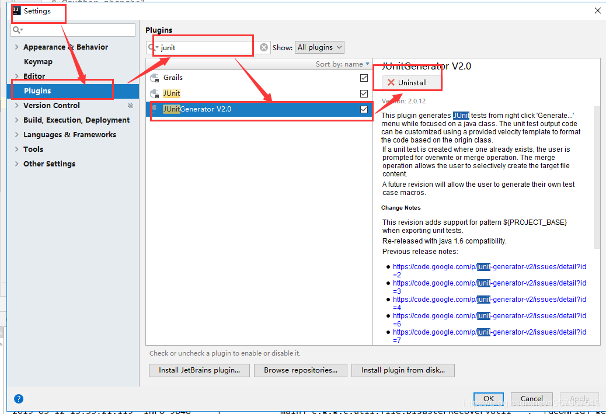606x414 pixels.
Task: Close the Settings dialog
Action: (597, 11)
